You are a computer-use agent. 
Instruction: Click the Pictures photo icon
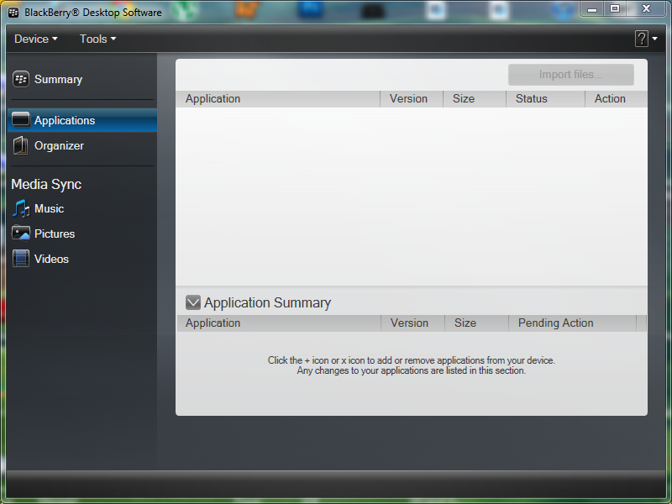click(x=20, y=234)
